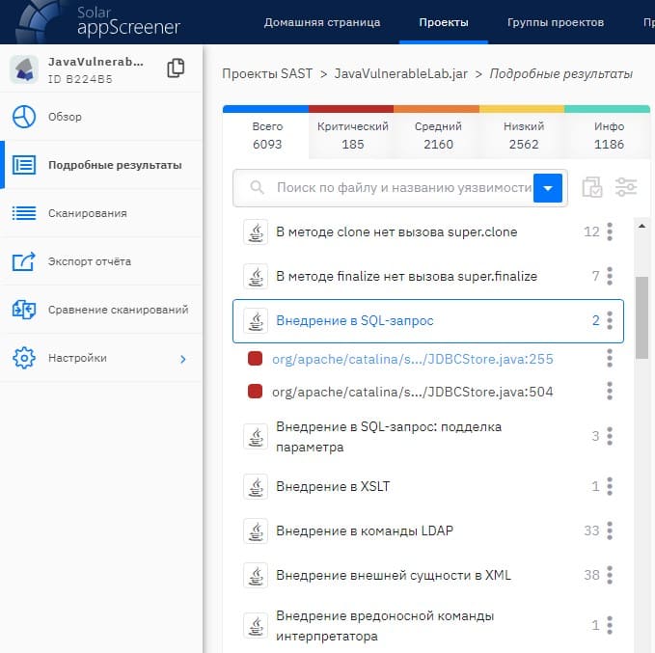Click the JavaVulnerableLab project avatar
The width and height of the screenshot is (655, 653).
click(x=24, y=69)
